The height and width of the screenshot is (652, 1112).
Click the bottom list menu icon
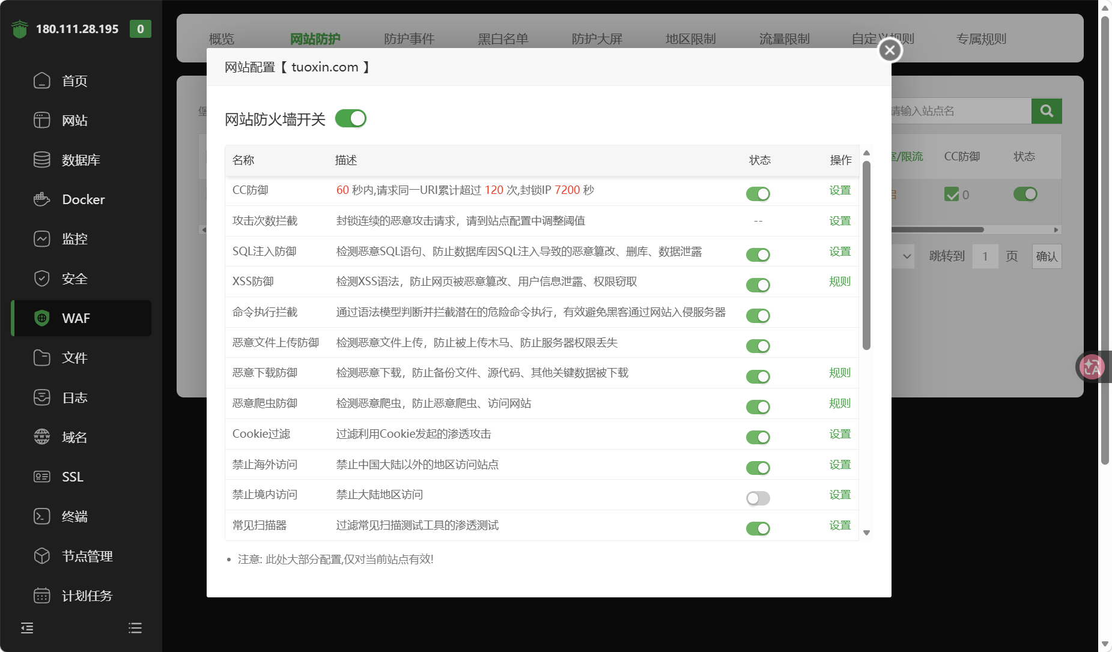(135, 628)
